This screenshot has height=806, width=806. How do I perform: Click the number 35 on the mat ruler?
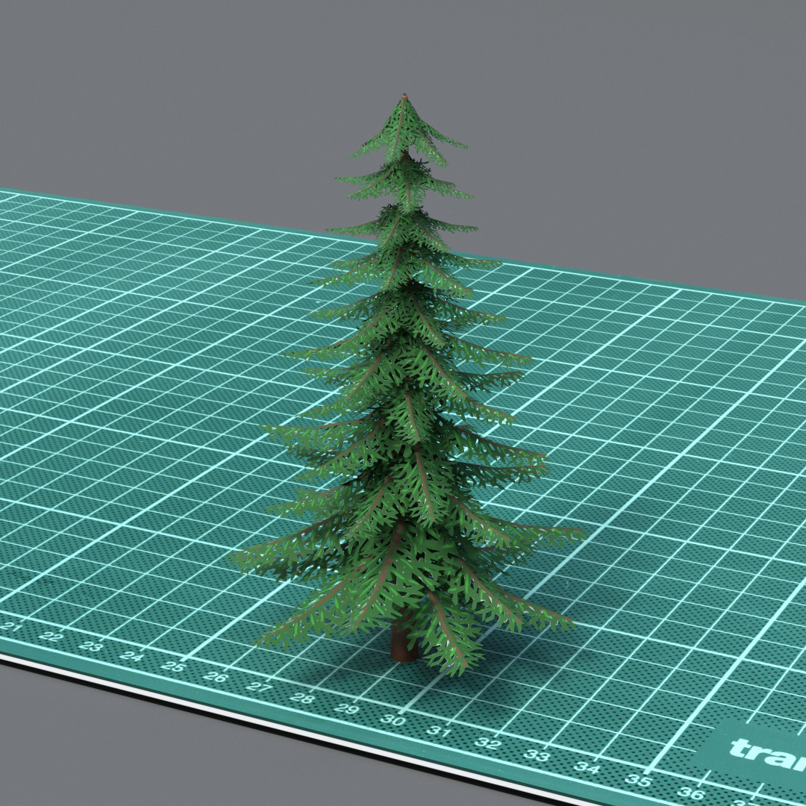[x=638, y=781]
